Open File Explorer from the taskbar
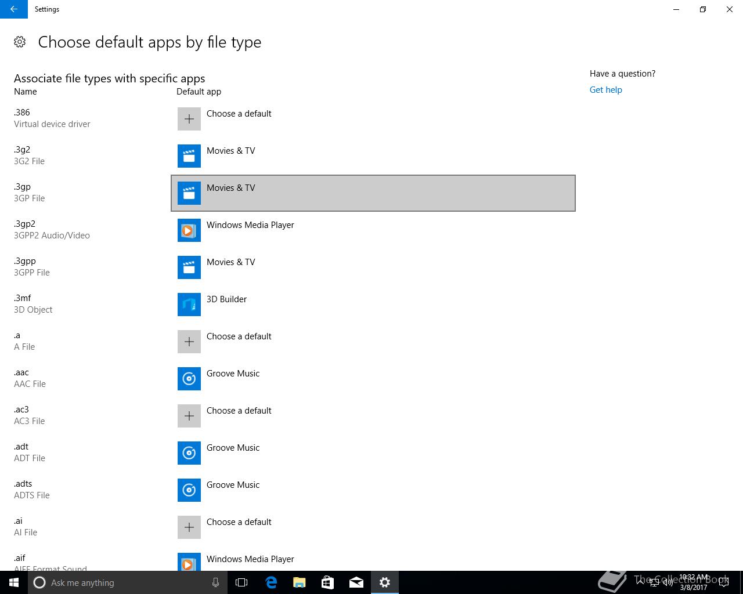This screenshot has height=594, width=743. pyautogui.click(x=300, y=582)
